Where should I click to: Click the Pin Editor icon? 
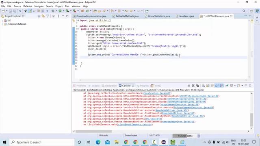147,11
